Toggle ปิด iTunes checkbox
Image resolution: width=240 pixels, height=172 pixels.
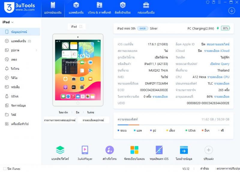pyautogui.click(x=5, y=169)
